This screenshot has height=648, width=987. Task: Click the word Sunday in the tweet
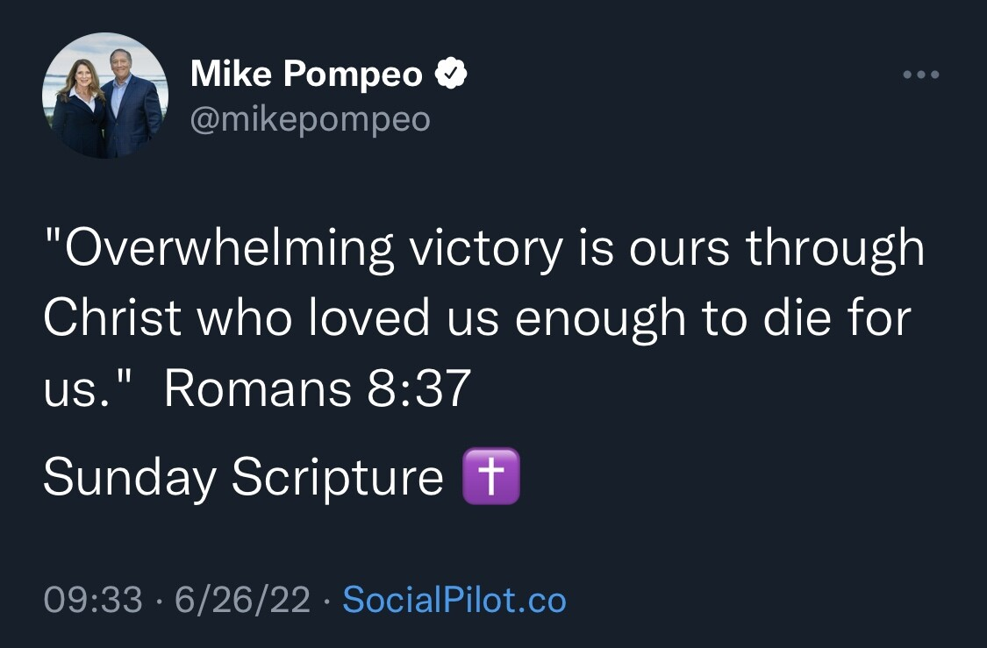click(129, 478)
